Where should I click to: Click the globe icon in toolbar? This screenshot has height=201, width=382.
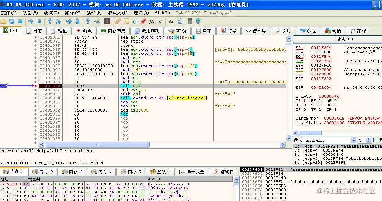198,21
